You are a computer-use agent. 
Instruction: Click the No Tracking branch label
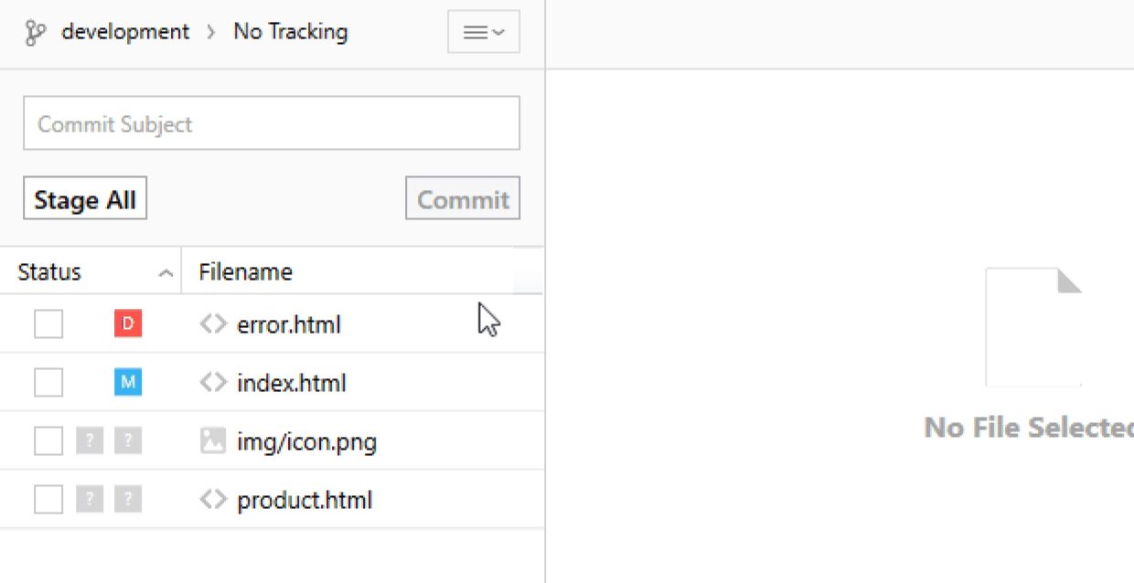[x=291, y=32]
